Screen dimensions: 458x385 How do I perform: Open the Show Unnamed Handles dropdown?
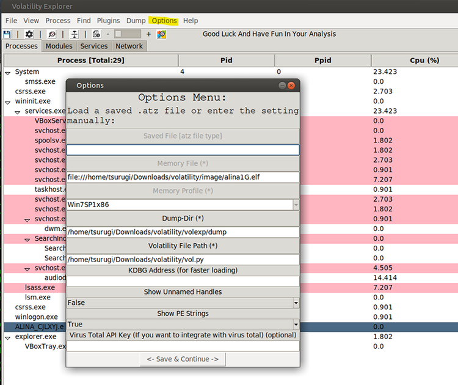coord(296,303)
